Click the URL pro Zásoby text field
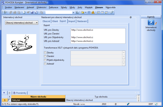163x107 pixels. [x=98, y=30]
